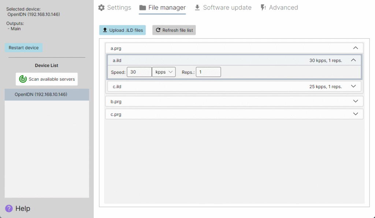Expand the c.ild entry
Viewport: 375px width, 218px height.
point(354,86)
